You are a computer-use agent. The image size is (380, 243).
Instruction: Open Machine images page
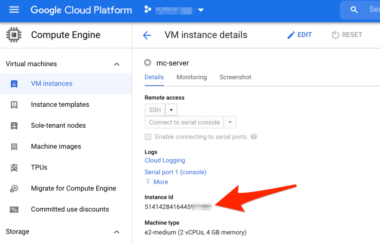pos(56,147)
